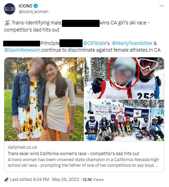The height and width of the screenshot is (187, 169).
Task: Open the photo with bib number 252
Action: (x=124, y=78)
